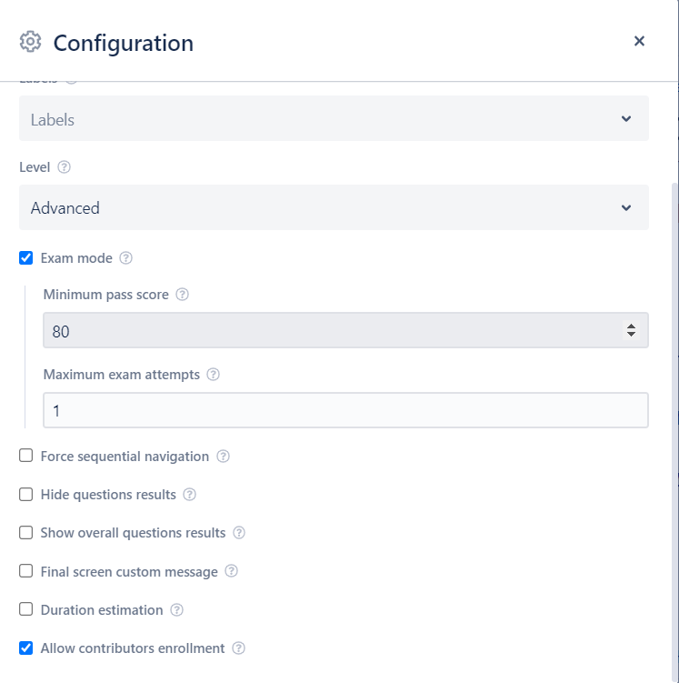Image resolution: width=679 pixels, height=683 pixels.
Task: Open the Labels dropdown
Action: click(334, 119)
